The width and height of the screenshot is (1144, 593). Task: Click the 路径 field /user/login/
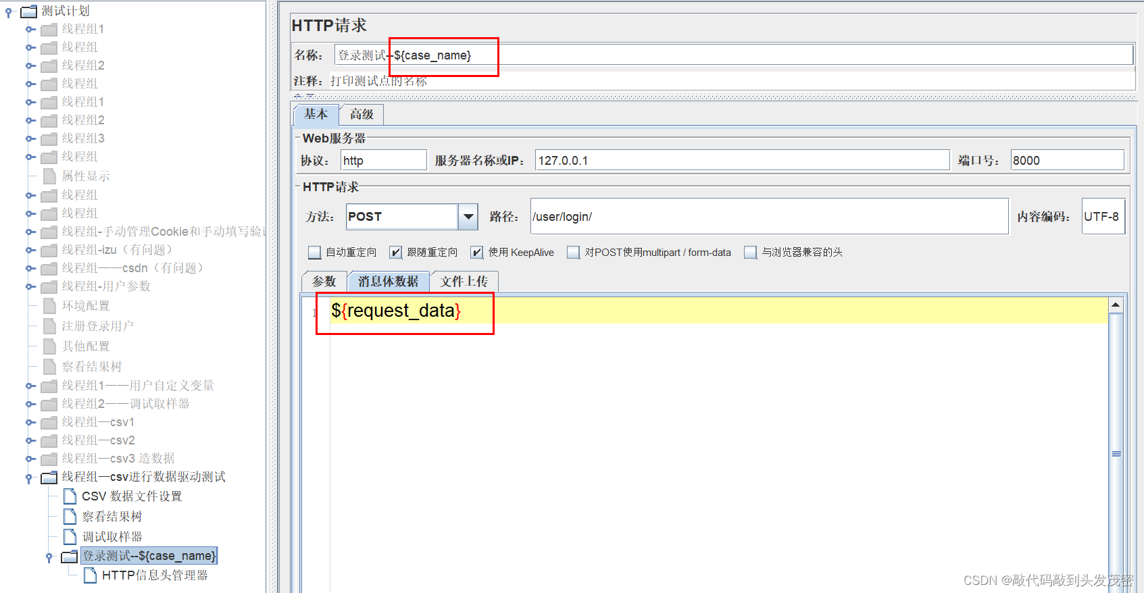[x=770, y=217]
